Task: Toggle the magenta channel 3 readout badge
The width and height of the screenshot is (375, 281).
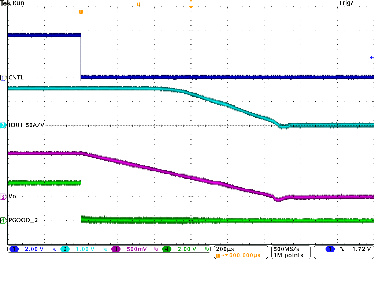Action: coord(116,249)
